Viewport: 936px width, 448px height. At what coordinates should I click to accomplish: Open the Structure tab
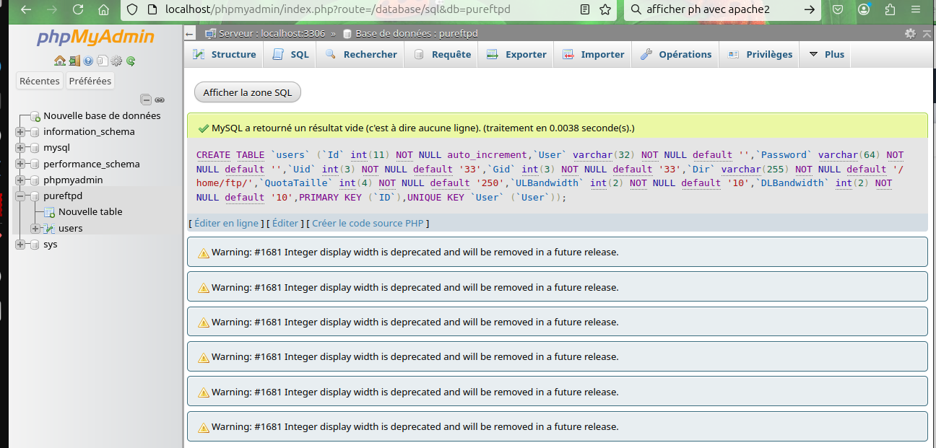pyautogui.click(x=225, y=55)
